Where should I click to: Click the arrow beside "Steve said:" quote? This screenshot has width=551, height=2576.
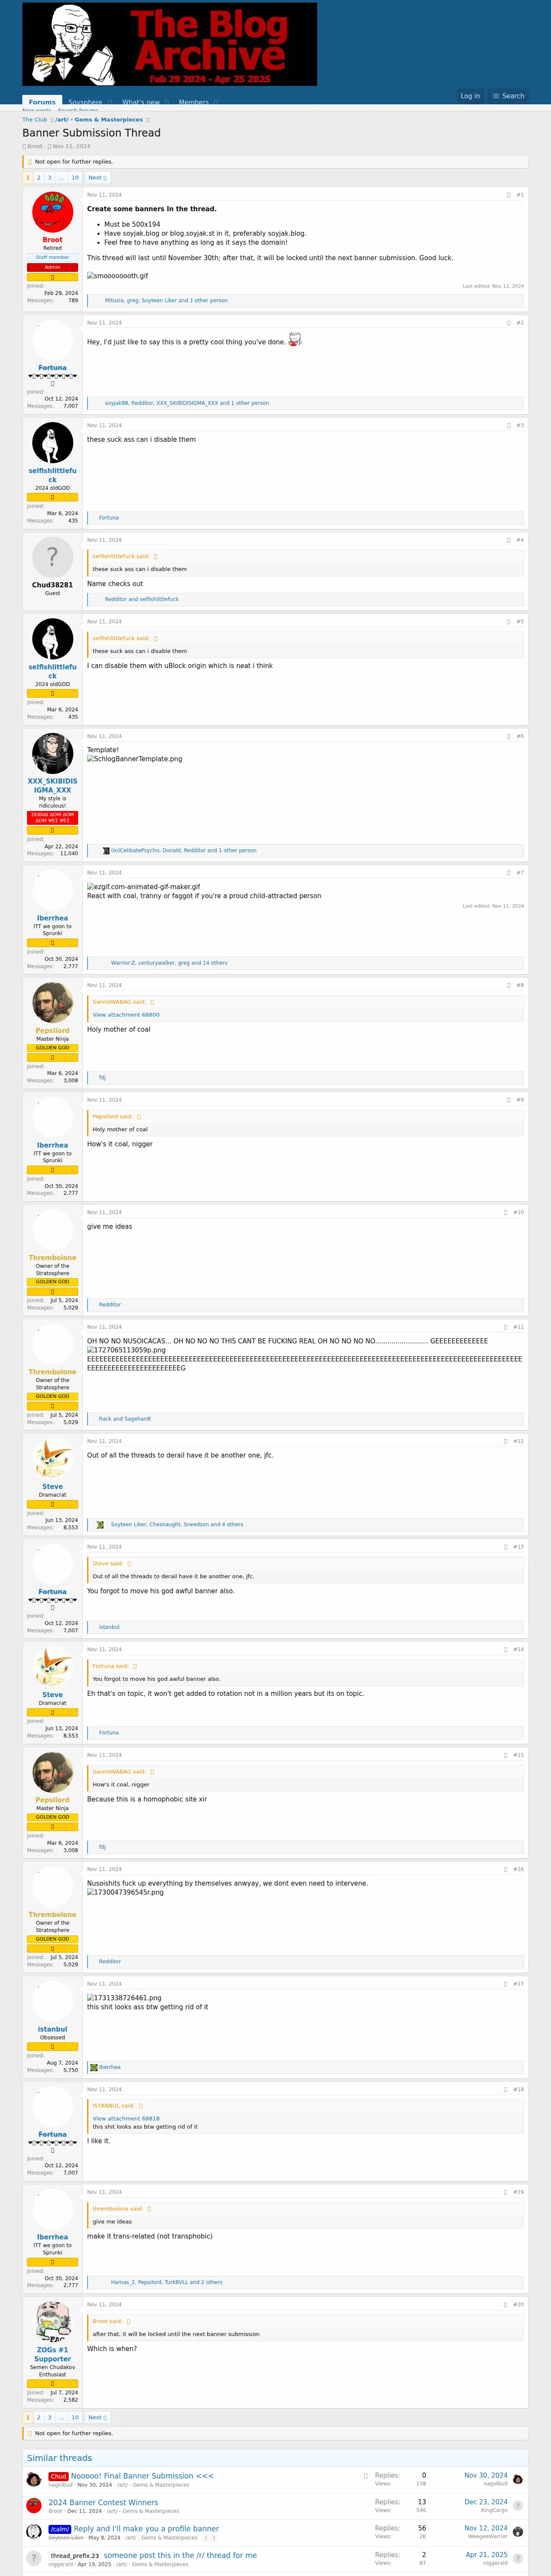129,1563
